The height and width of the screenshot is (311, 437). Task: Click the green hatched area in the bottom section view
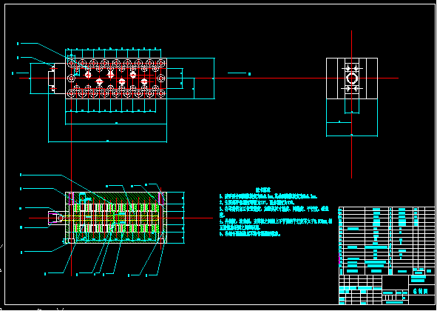pyautogui.click(x=116, y=218)
